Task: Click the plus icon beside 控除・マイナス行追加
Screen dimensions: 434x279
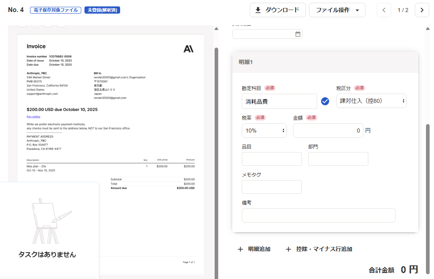Action: tap(288, 249)
